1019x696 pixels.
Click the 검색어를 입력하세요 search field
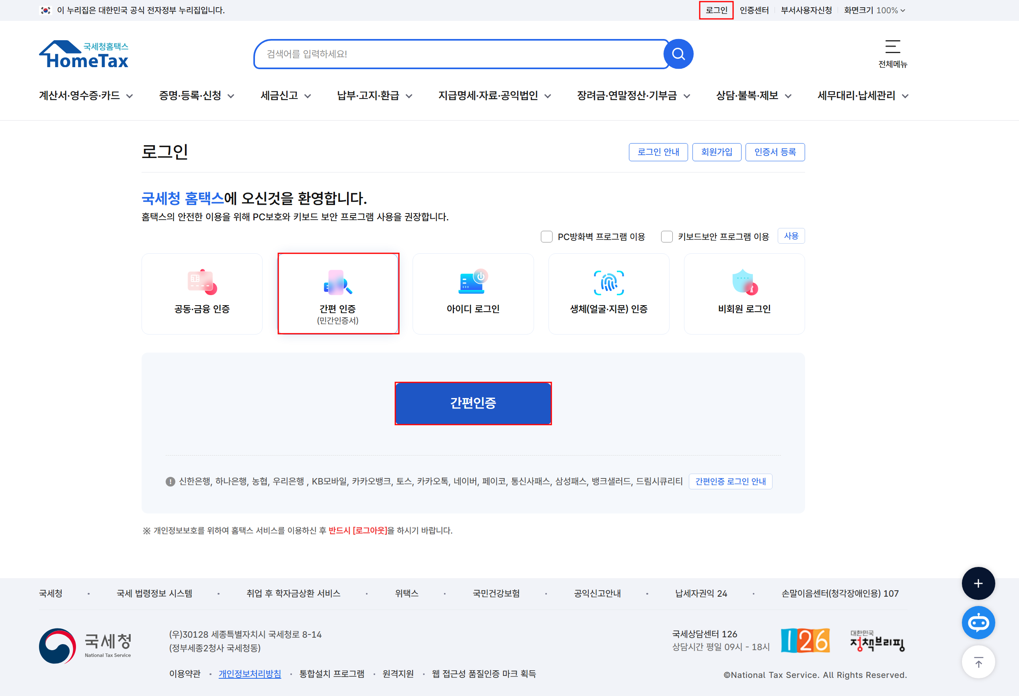460,54
